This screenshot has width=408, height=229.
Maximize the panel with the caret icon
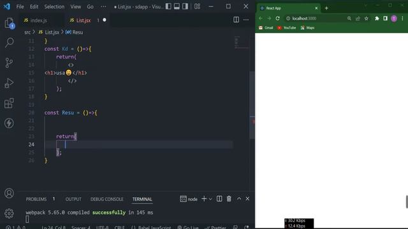tap(239, 199)
